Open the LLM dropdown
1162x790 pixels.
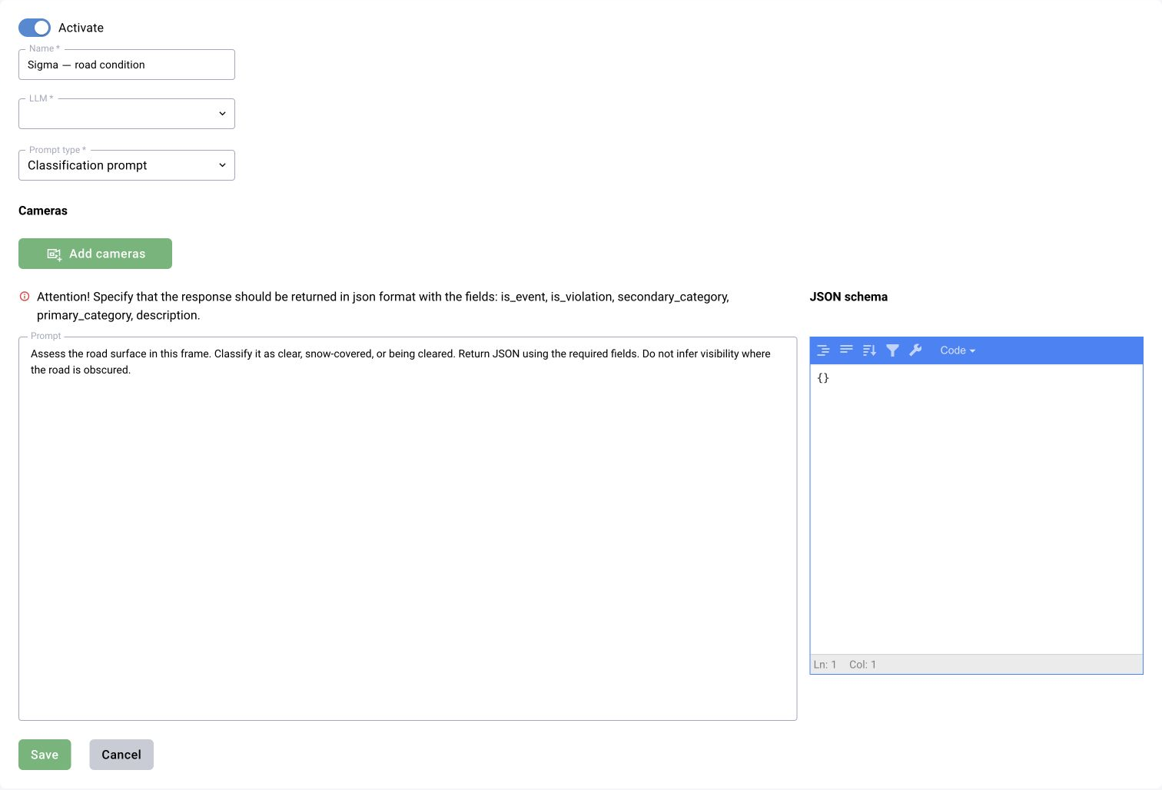point(127,114)
